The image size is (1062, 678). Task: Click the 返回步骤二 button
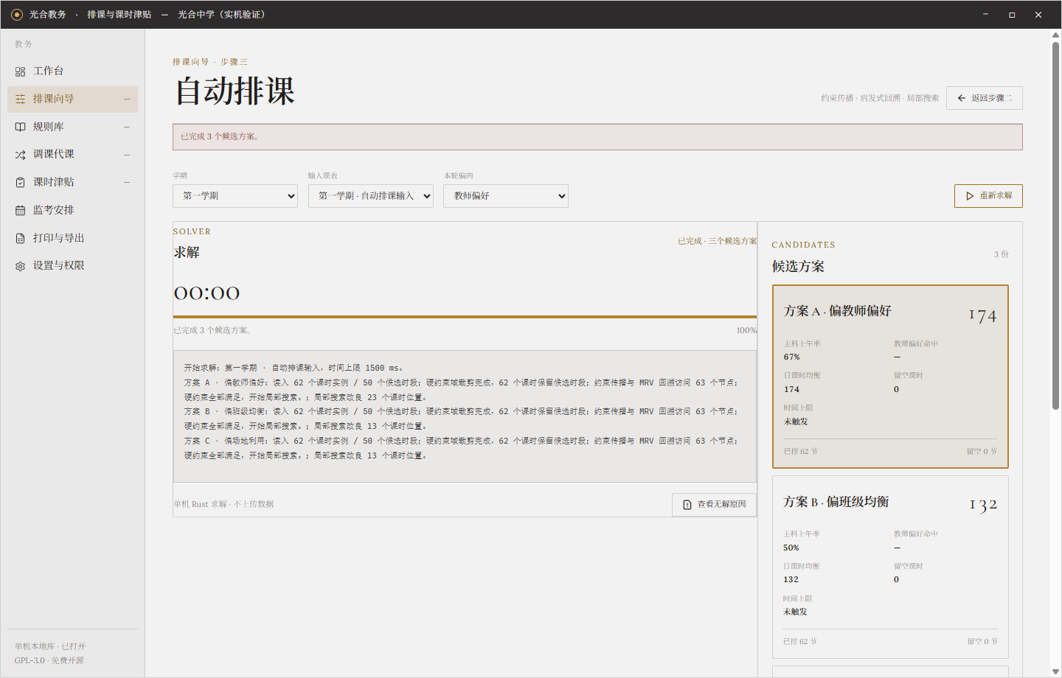(x=985, y=98)
